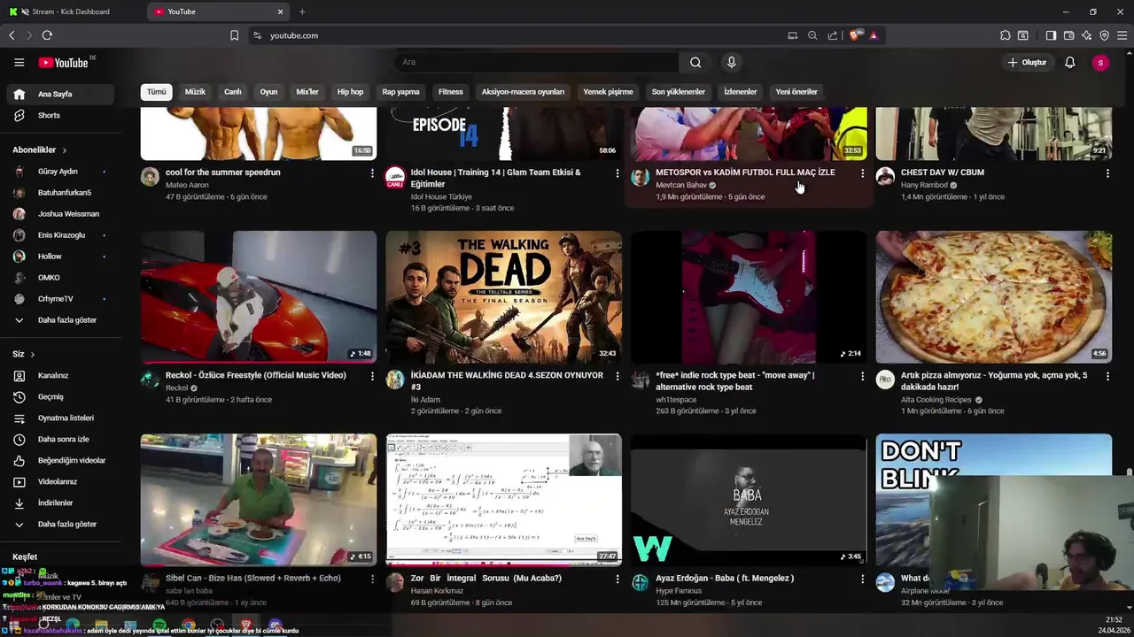Open the notifications bell

[1069, 62]
